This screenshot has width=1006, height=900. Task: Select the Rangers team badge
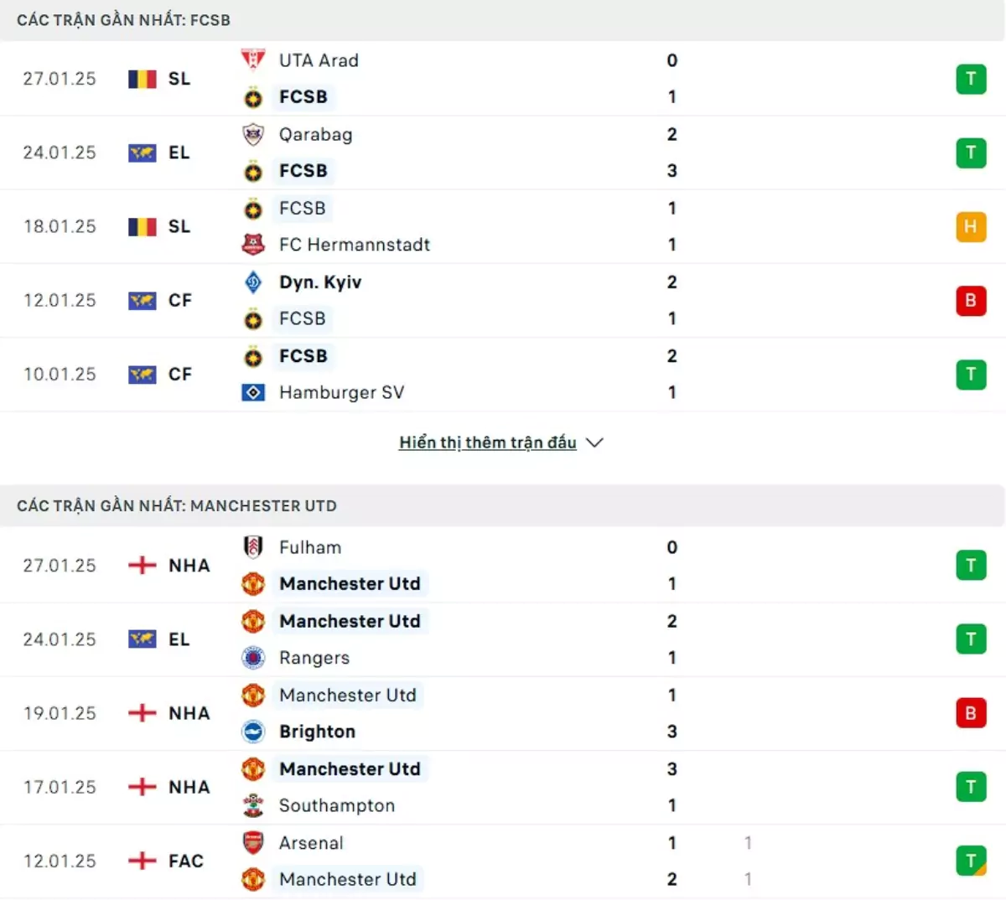tap(253, 658)
